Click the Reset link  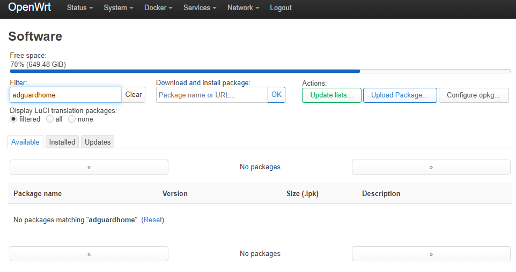point(153,220)
